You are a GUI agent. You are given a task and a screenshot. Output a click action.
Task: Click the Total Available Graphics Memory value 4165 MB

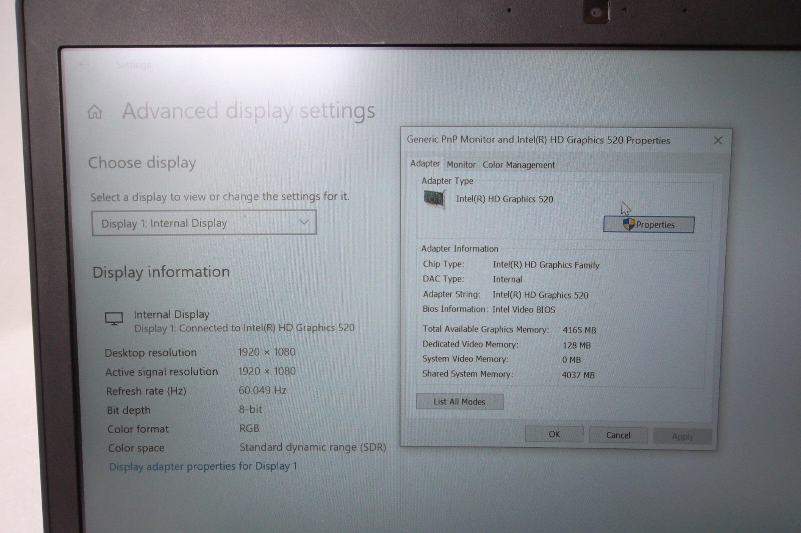[x=579, y=330]
